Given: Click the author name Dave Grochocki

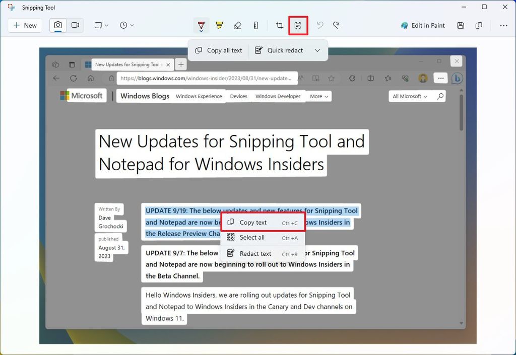Looking at the screenshot, I should (x=111, y=222).
